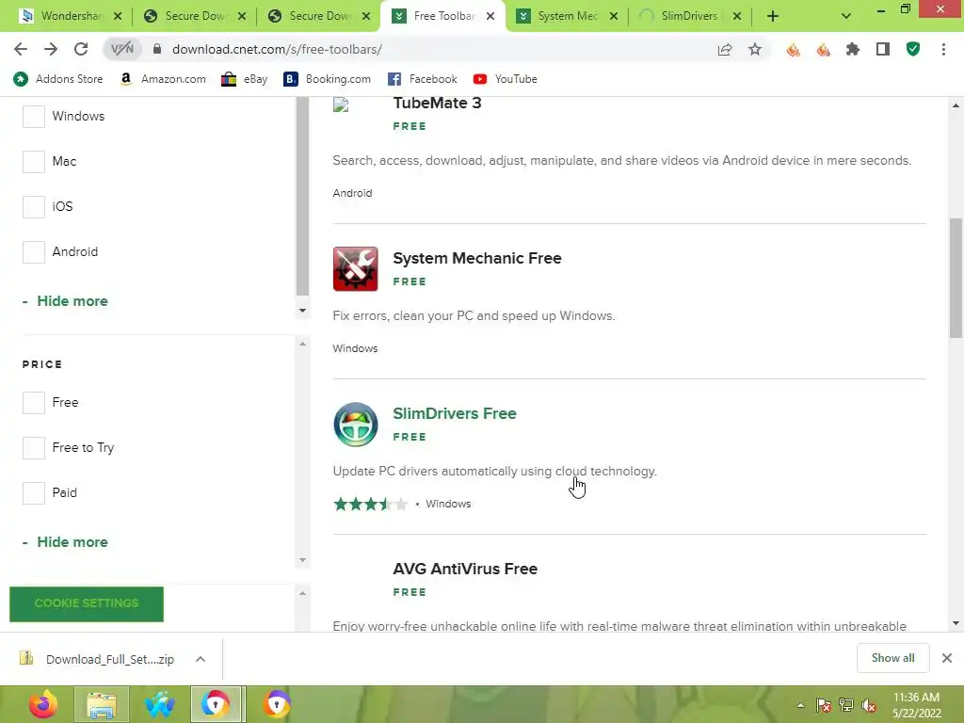The height and width of the screenshot is (723, 964).
Task: Enable the Free to Try filter
Action: pos(34,447)
